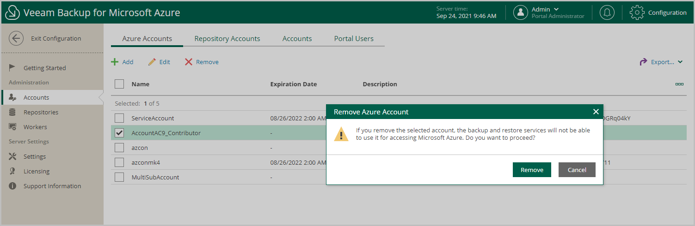This screenshot has width=695, height=226.
Task: Toggle the select-all header checkbox
Action: [119, 84]
